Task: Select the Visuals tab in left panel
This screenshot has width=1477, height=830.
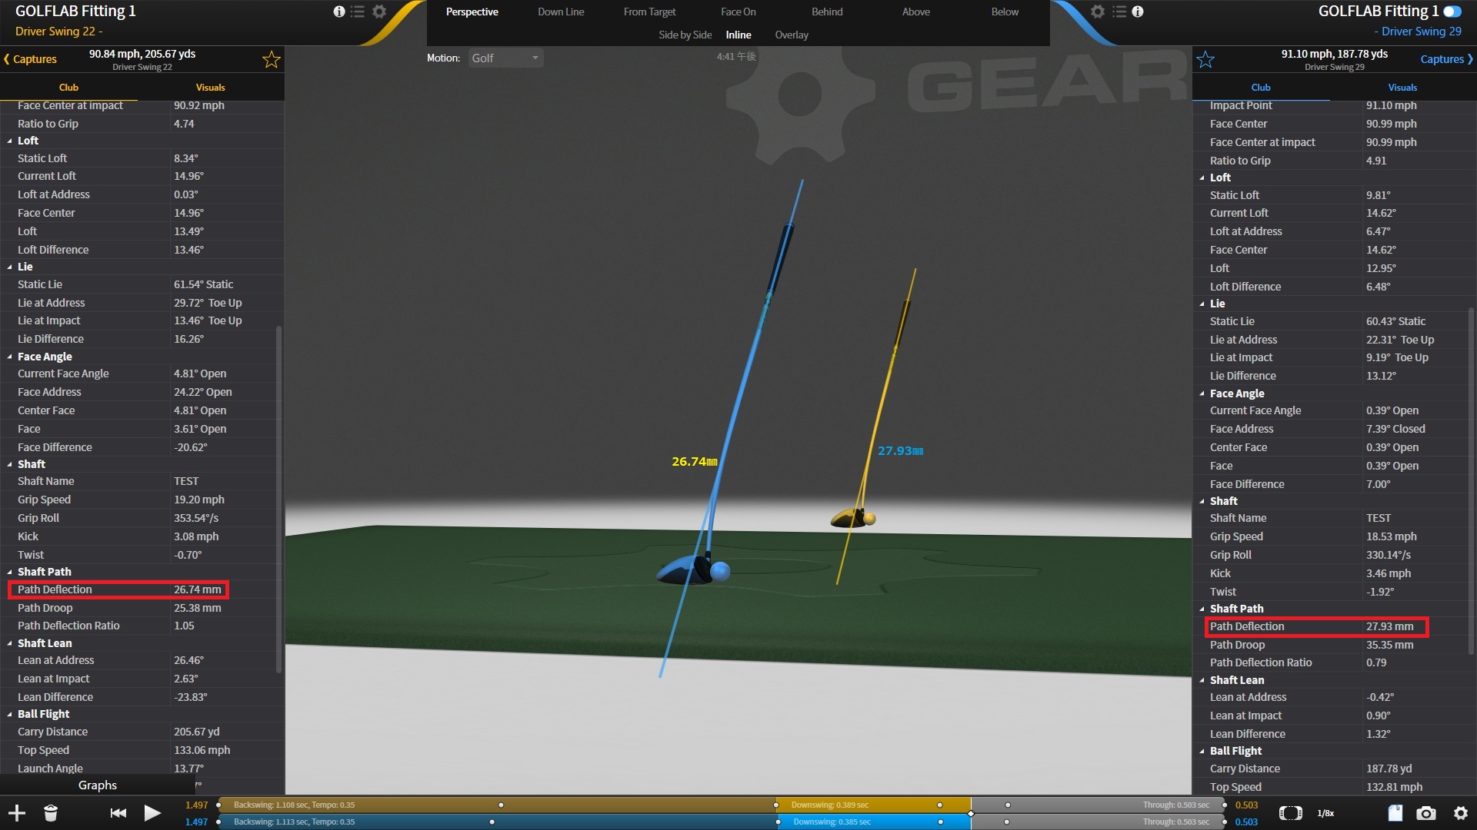Action: 210,88
